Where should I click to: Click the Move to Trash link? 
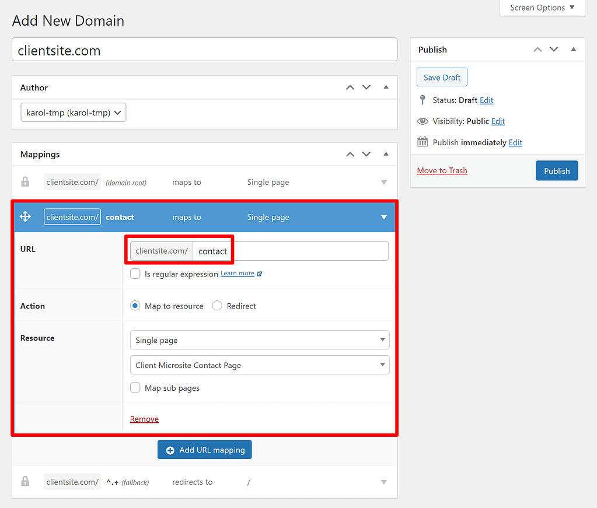[x=442, y=170]
